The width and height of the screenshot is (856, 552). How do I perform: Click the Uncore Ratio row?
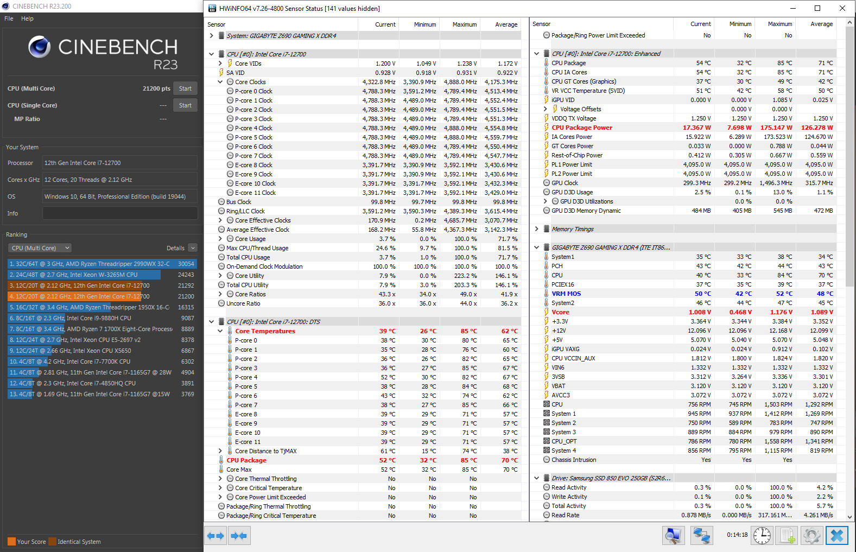(363, 303)
